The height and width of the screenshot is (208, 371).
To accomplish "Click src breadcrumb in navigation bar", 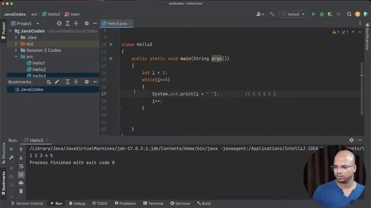I will click(x=34, y=14).
